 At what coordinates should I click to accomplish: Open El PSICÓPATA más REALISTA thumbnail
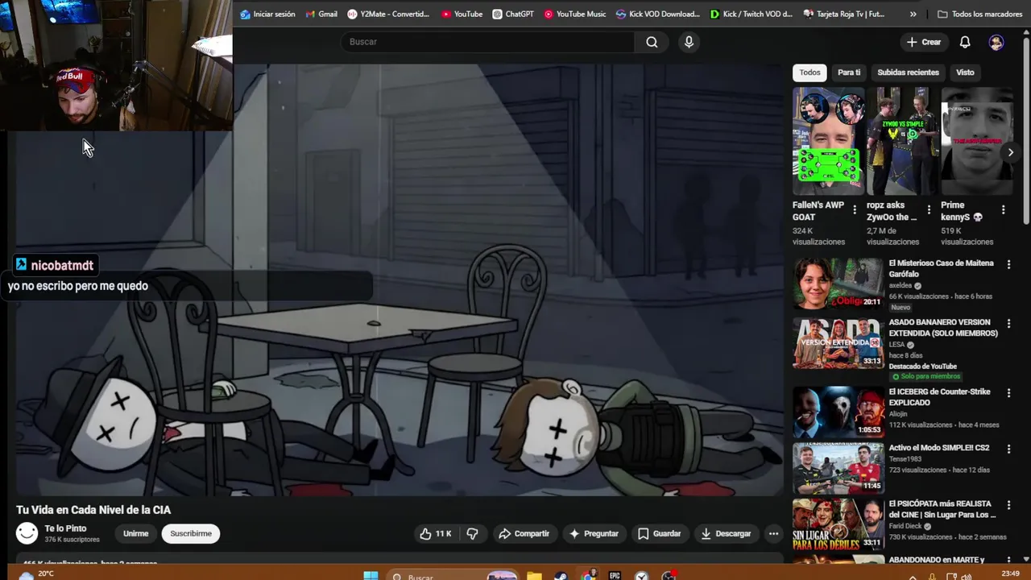pos(838,524)
